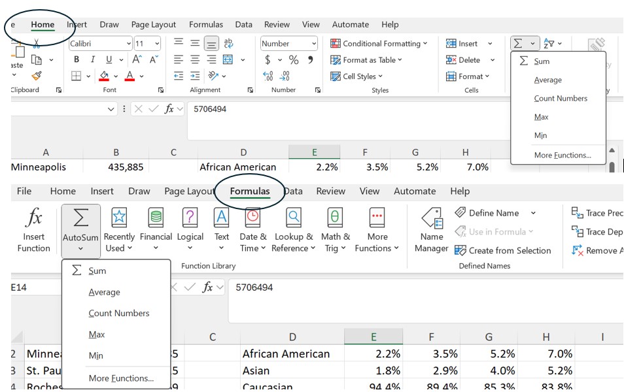Click the Borders icon in Font group

(76, 76)
